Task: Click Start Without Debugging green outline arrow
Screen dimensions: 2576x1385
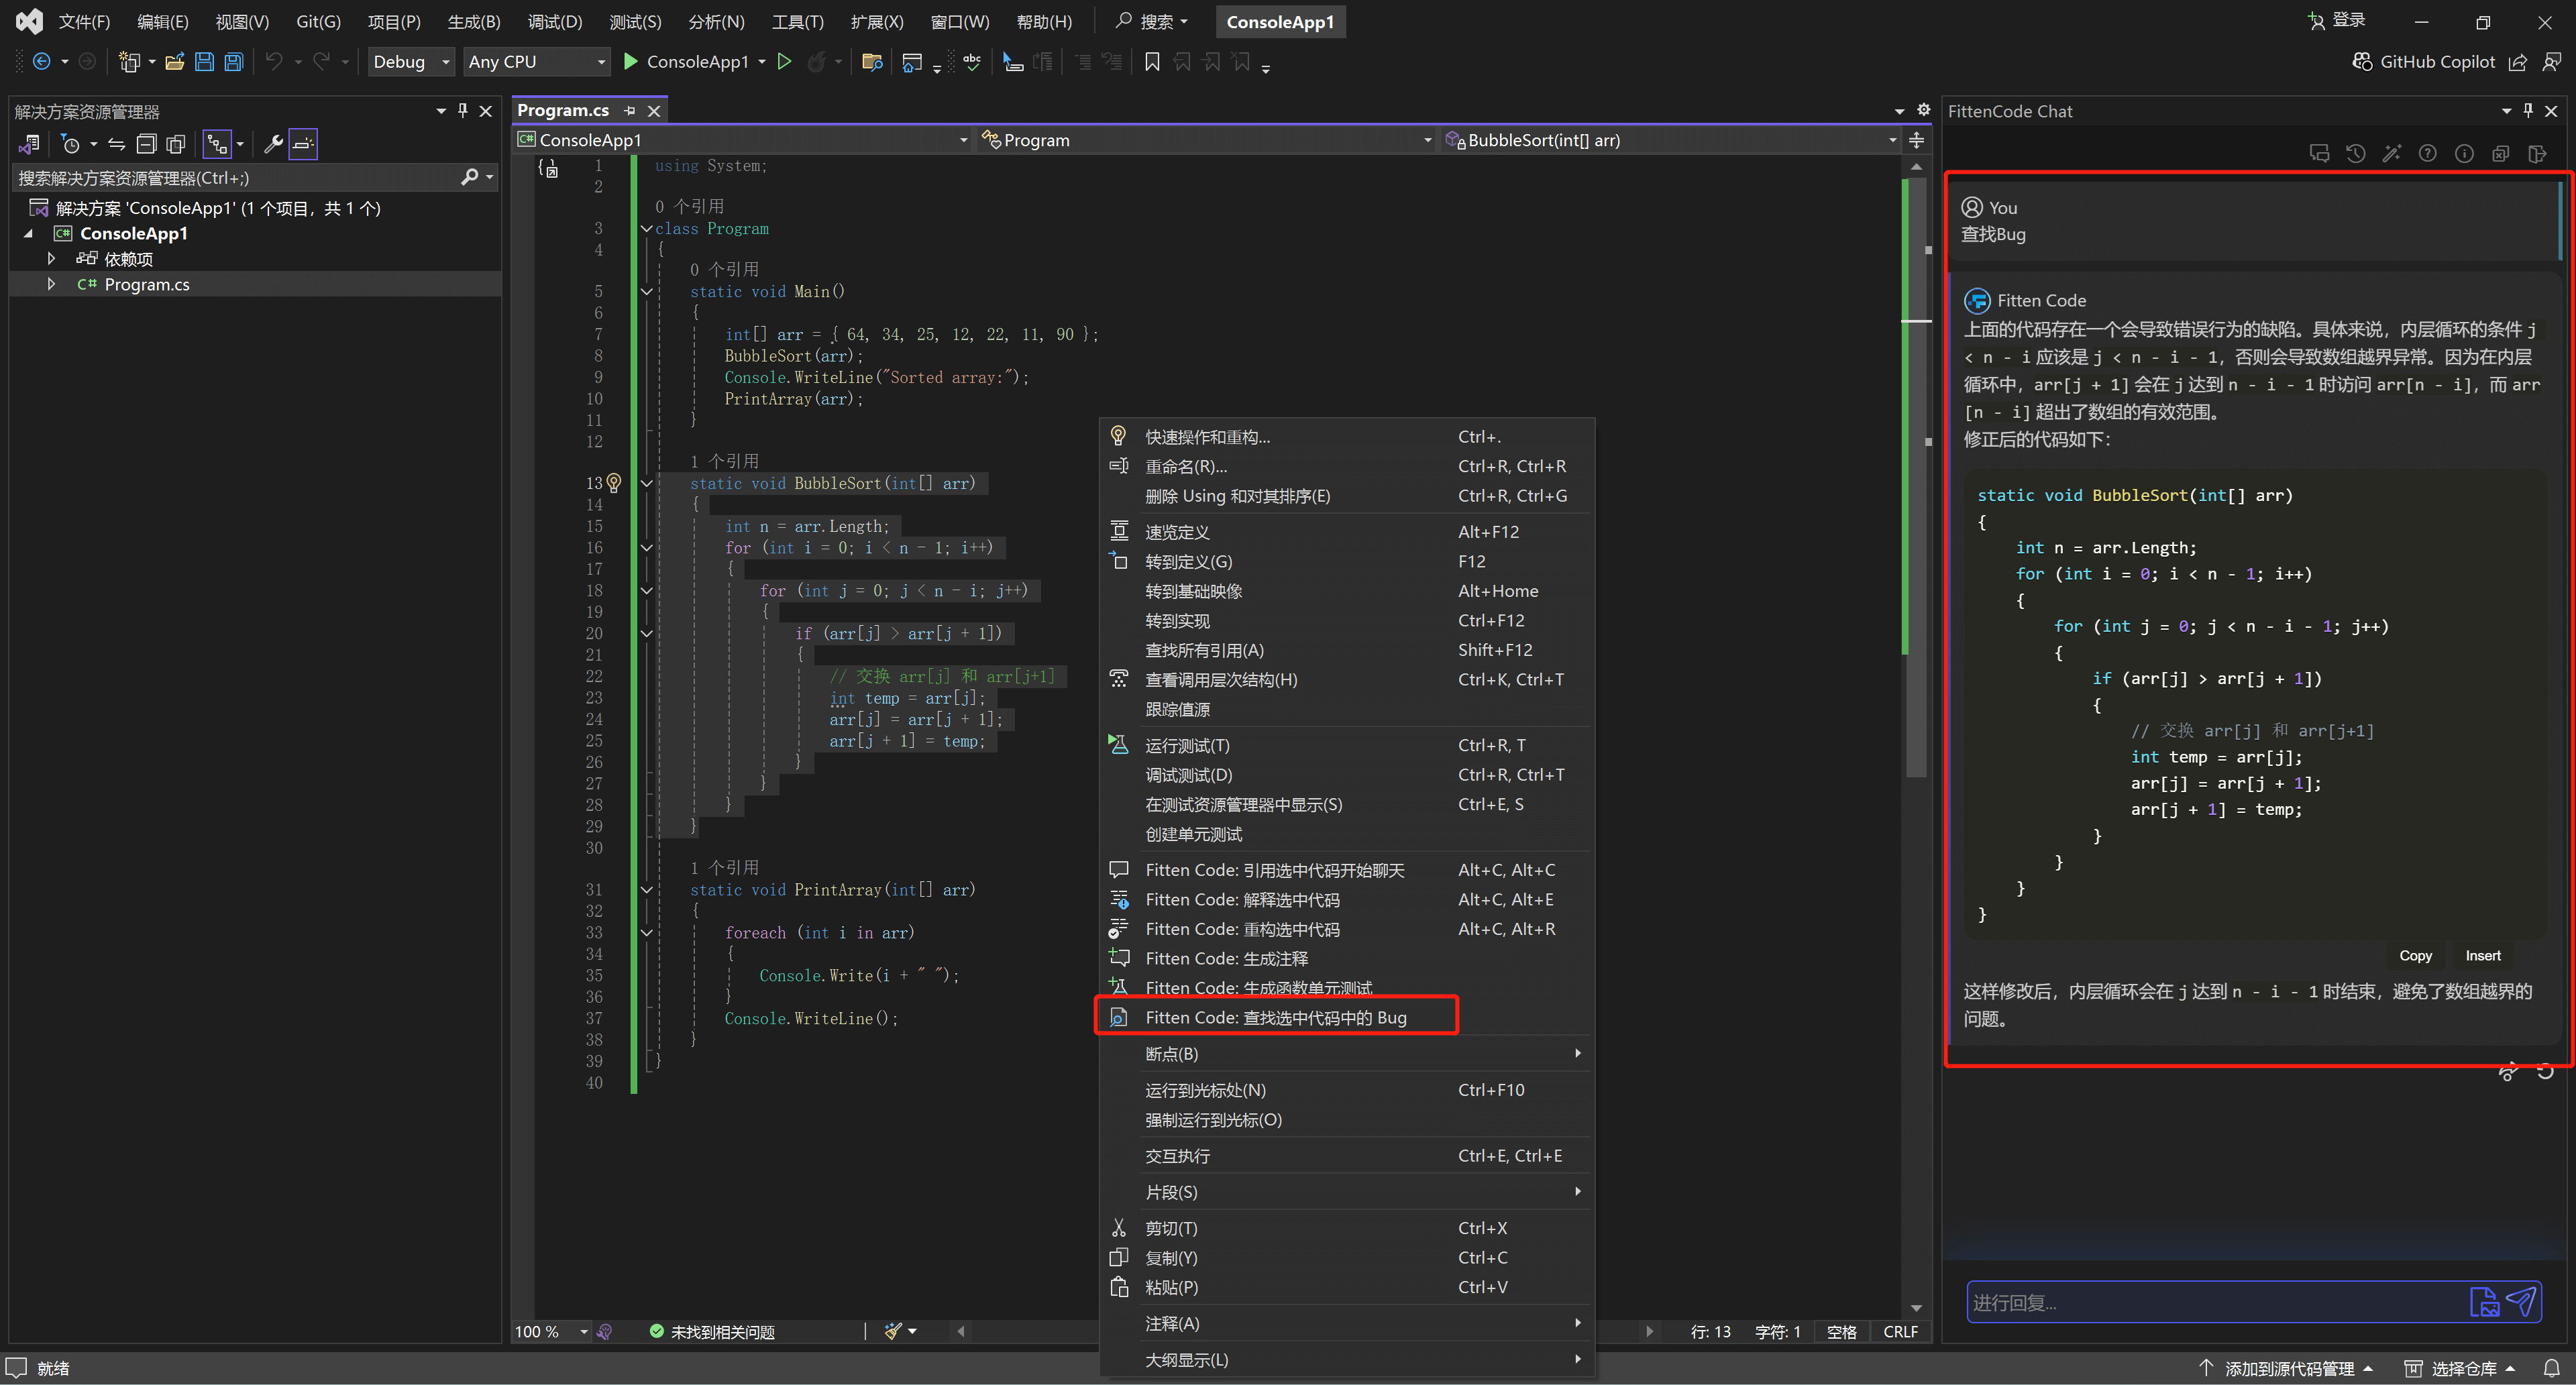Action: point(785,62)
